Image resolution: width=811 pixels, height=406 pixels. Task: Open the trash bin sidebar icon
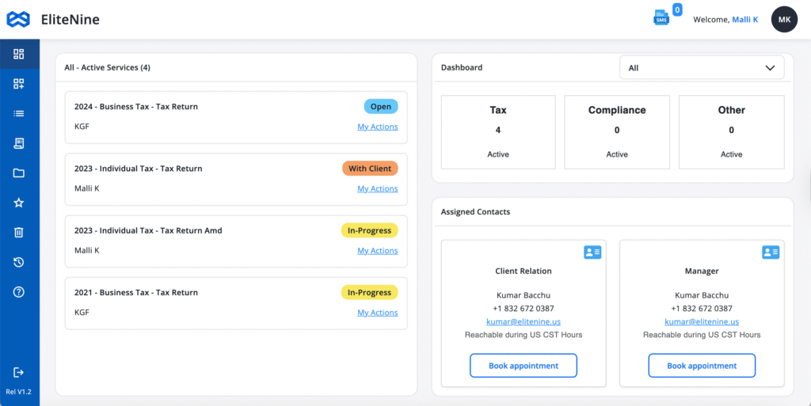(19, 232)
